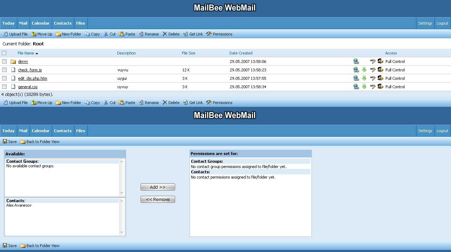Open Mail tab in file list screen

coord(23,23)
